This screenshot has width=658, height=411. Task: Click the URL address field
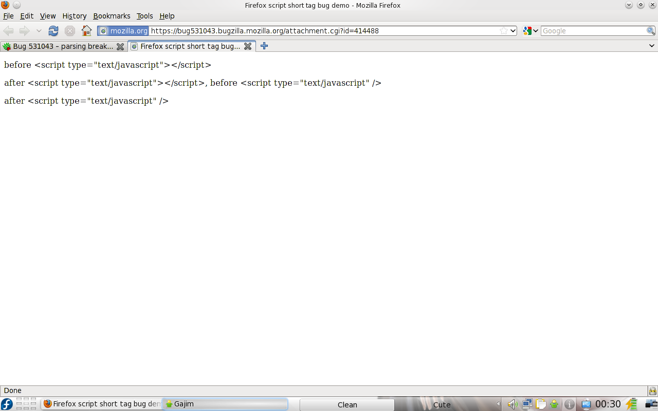[324, 31]
